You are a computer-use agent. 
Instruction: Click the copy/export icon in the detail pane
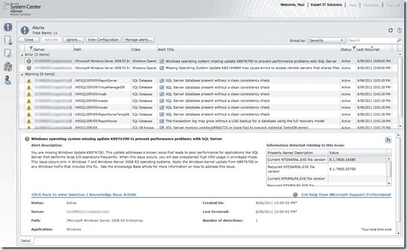coord(387,140)
